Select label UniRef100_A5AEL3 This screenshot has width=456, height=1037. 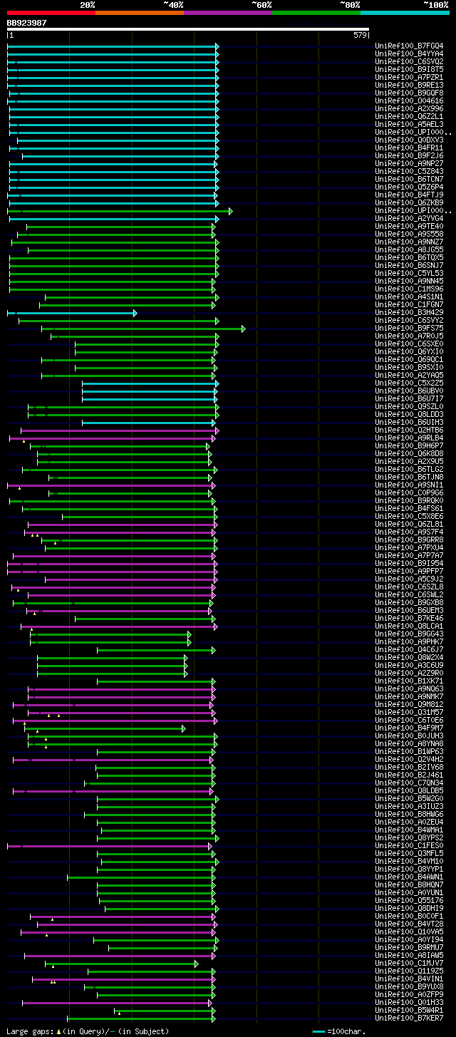(x=409, y=125)
